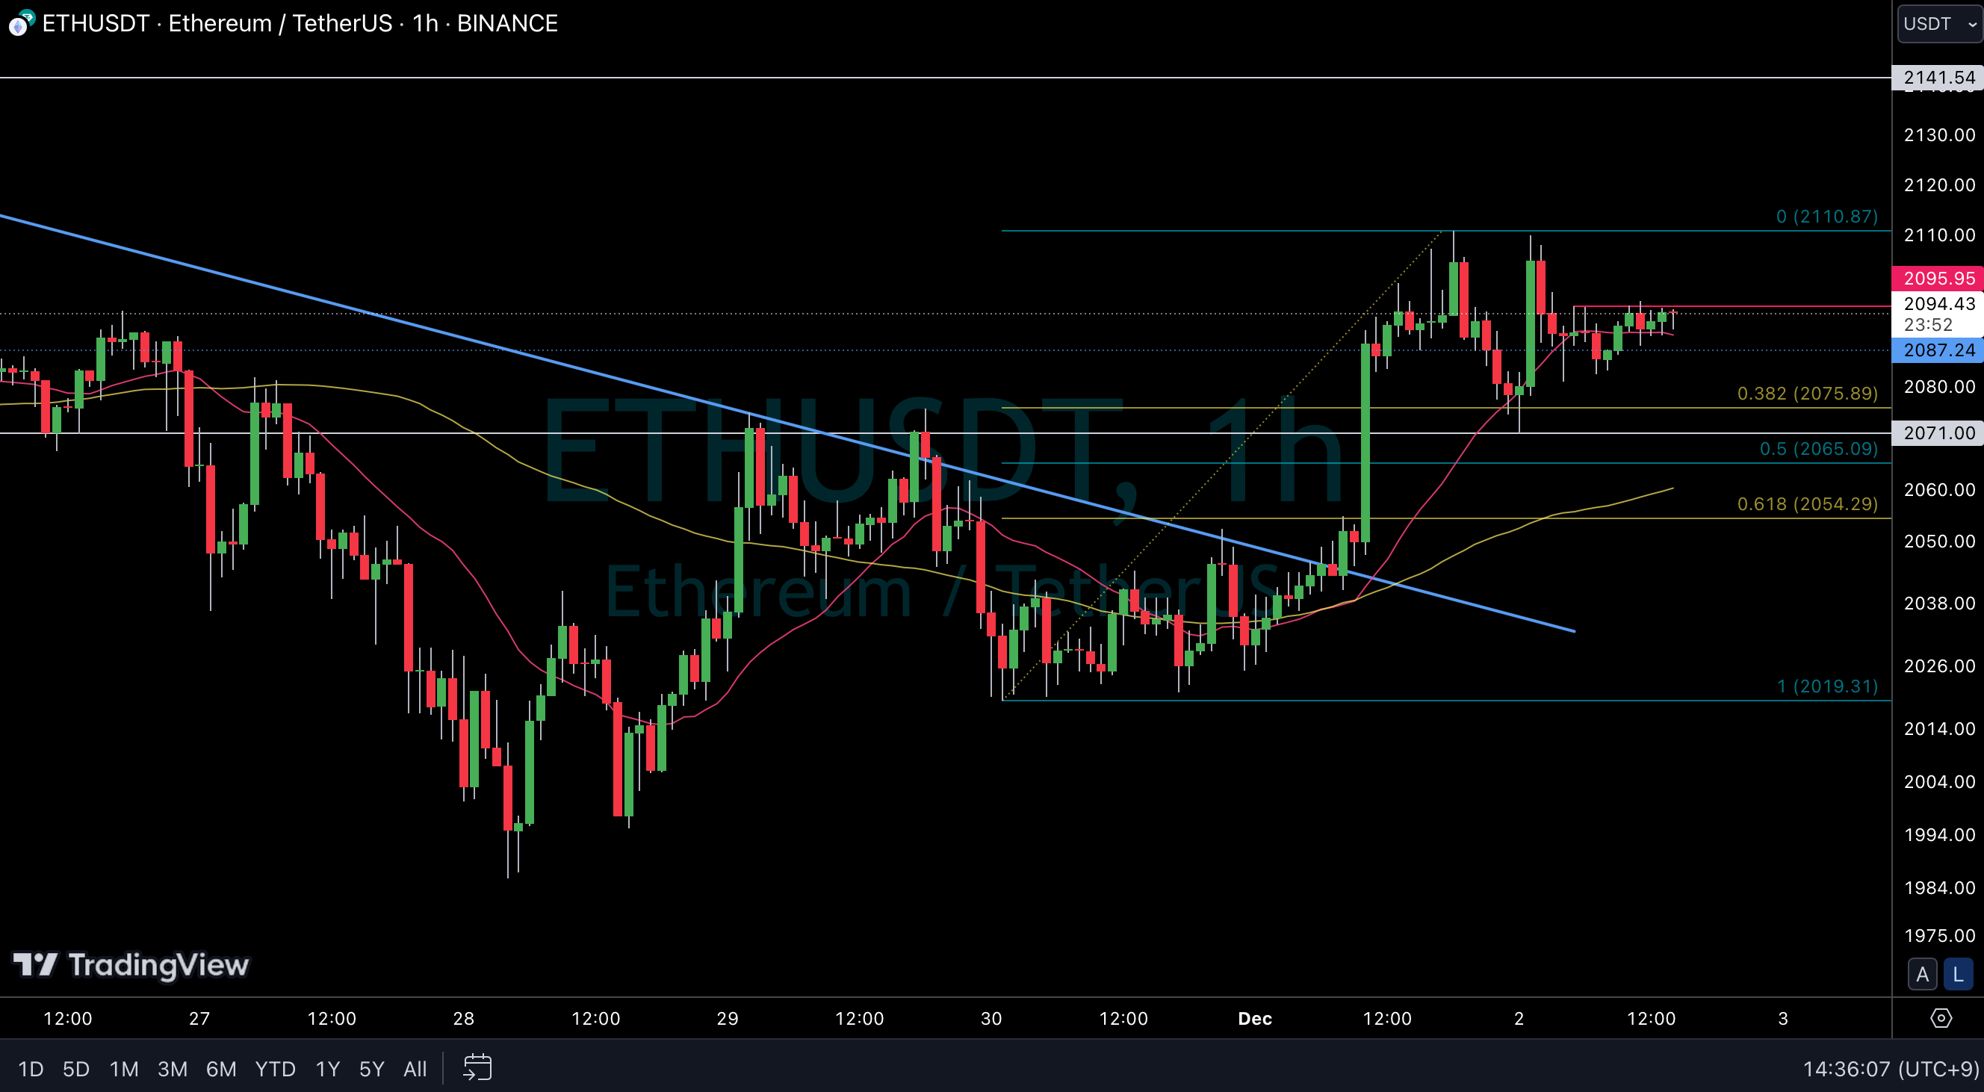Click the 2087.24 blue price label
Viewport: 1984px width, 1092px height.
coord(1938,350)
